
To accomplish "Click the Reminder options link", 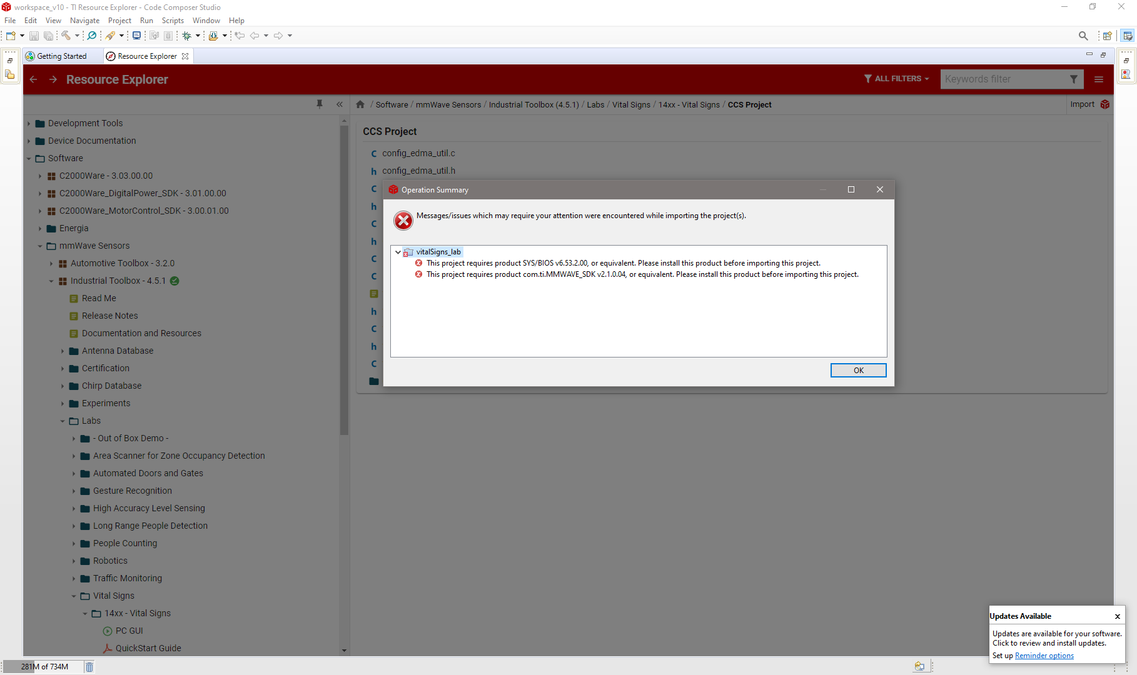I will pyautogui.click(x=1044, y=656).
